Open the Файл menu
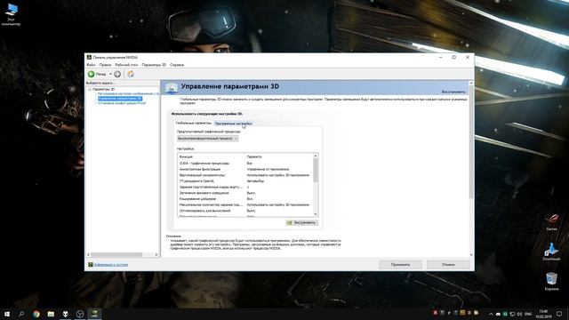Image resolution: width=569 pixels, height=320 pixels. (x=91, y=65)
